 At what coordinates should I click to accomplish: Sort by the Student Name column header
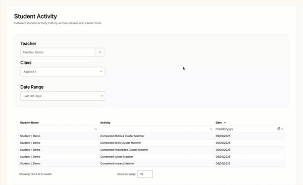(29, 122)
